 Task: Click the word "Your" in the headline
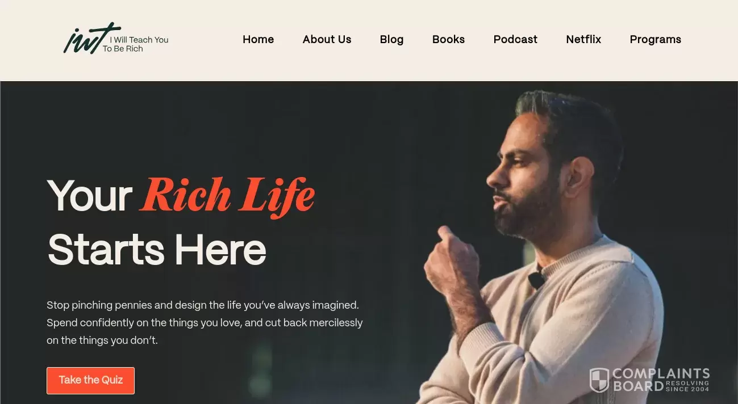point(90,196)
